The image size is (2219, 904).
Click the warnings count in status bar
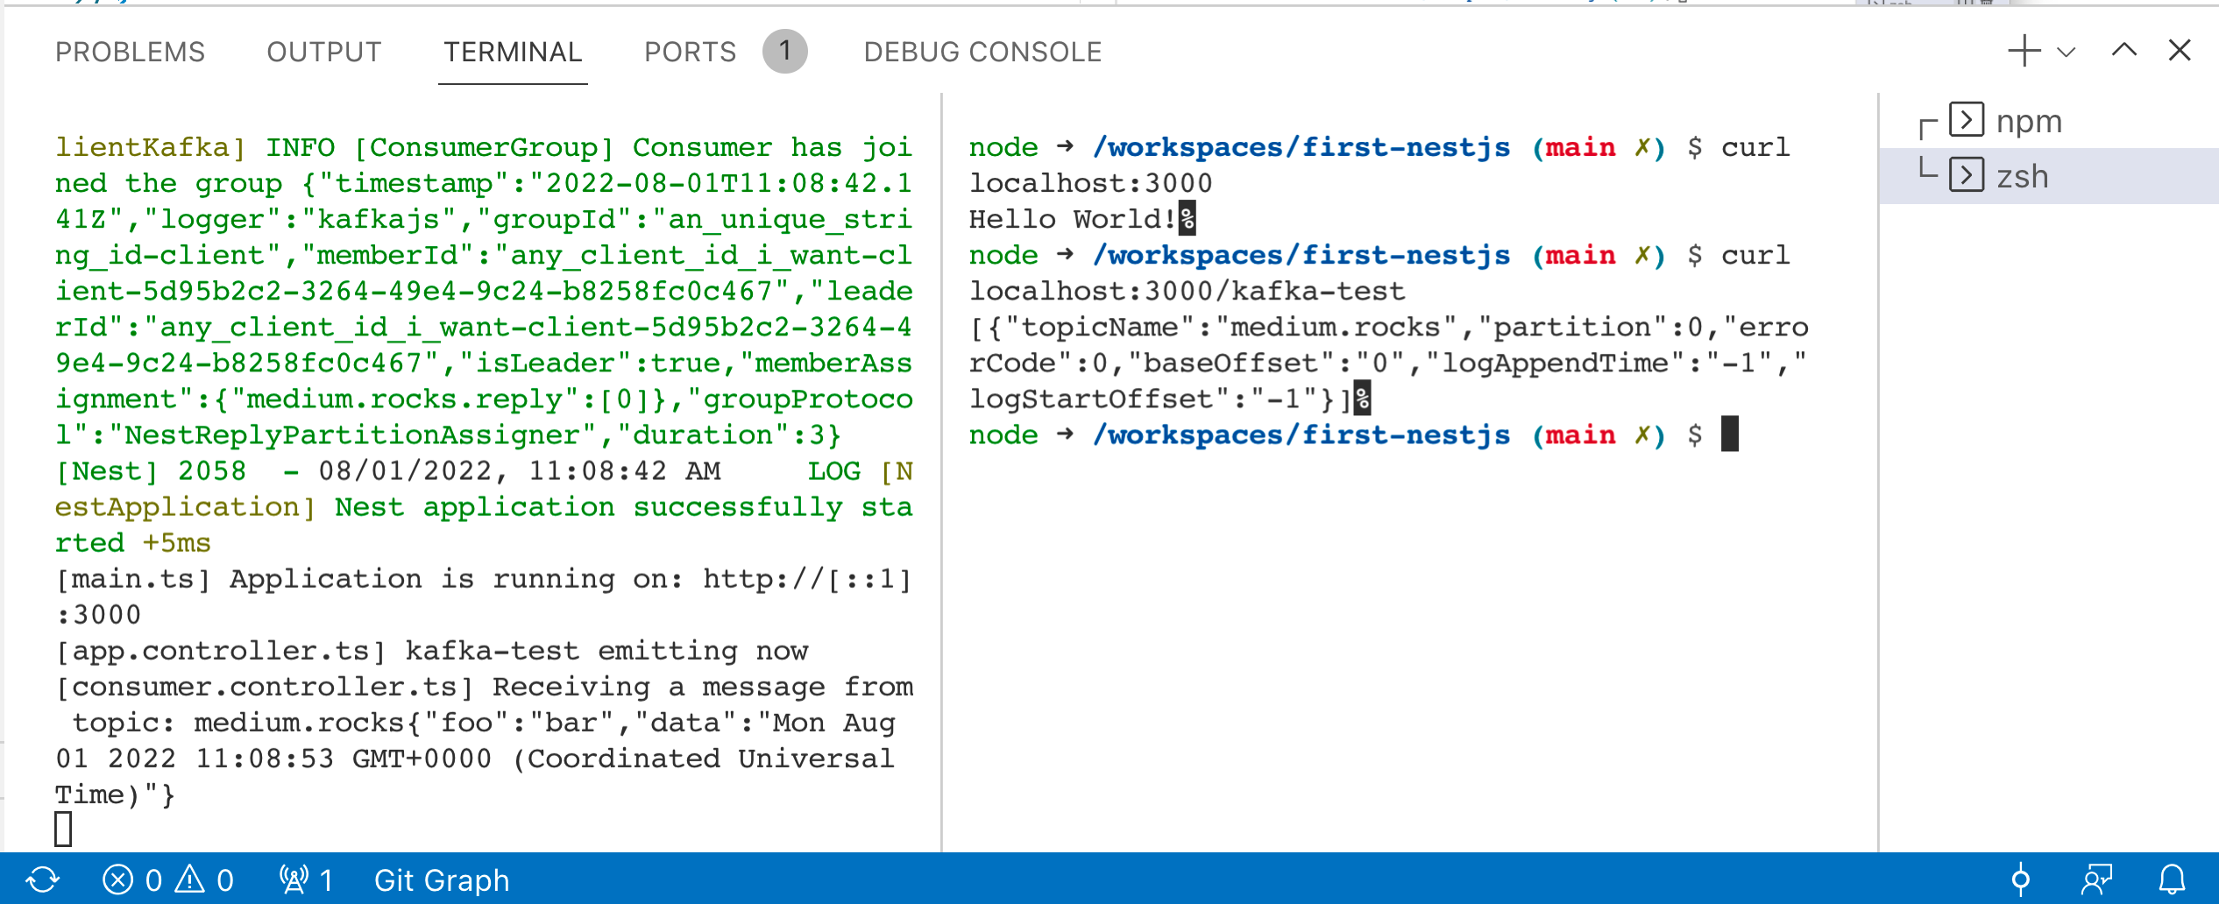click(x=205, y=879)
